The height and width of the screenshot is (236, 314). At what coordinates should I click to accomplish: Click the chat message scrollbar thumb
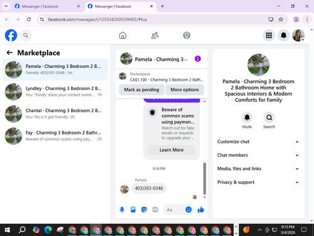pos(205,179)
